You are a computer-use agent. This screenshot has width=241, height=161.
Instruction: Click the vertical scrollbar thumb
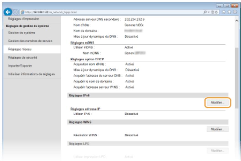point(237,78)
